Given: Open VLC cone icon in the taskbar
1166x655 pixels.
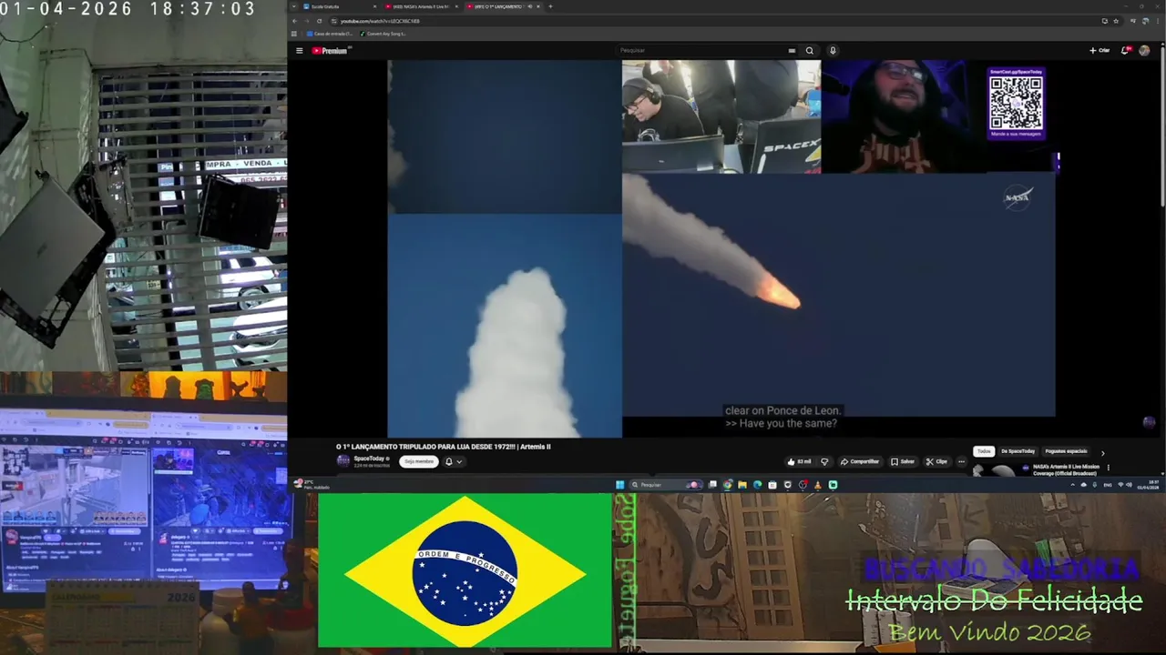Looking at the screenshot, I should coord(818,485).
